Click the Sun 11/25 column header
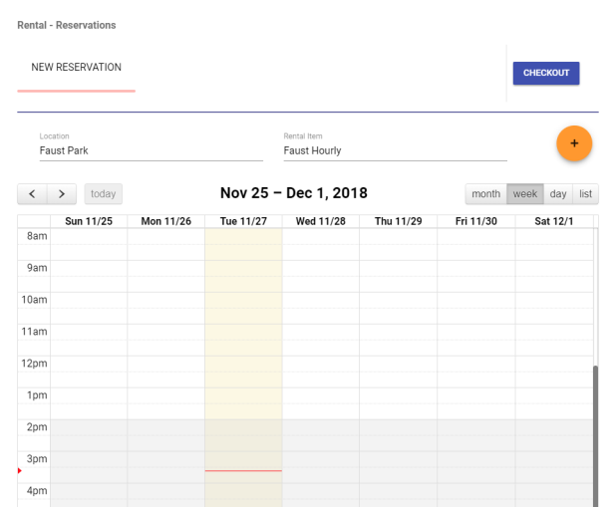This screenshot has width=616, height=507. [x=89, y=221]
